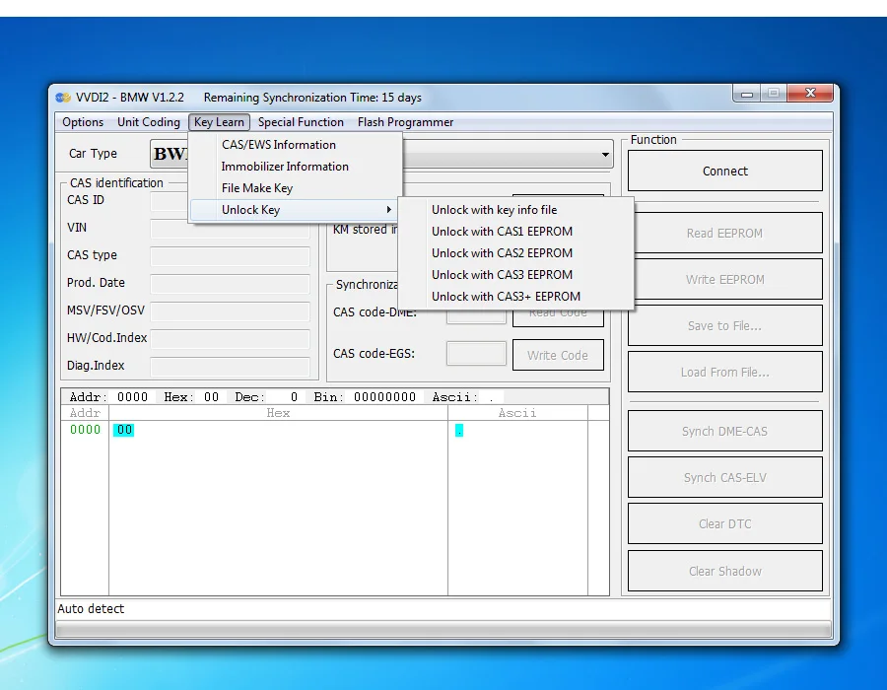Screen dimensions: 887x690
Task: Click the Hex column header
Action: pos(278,413)
